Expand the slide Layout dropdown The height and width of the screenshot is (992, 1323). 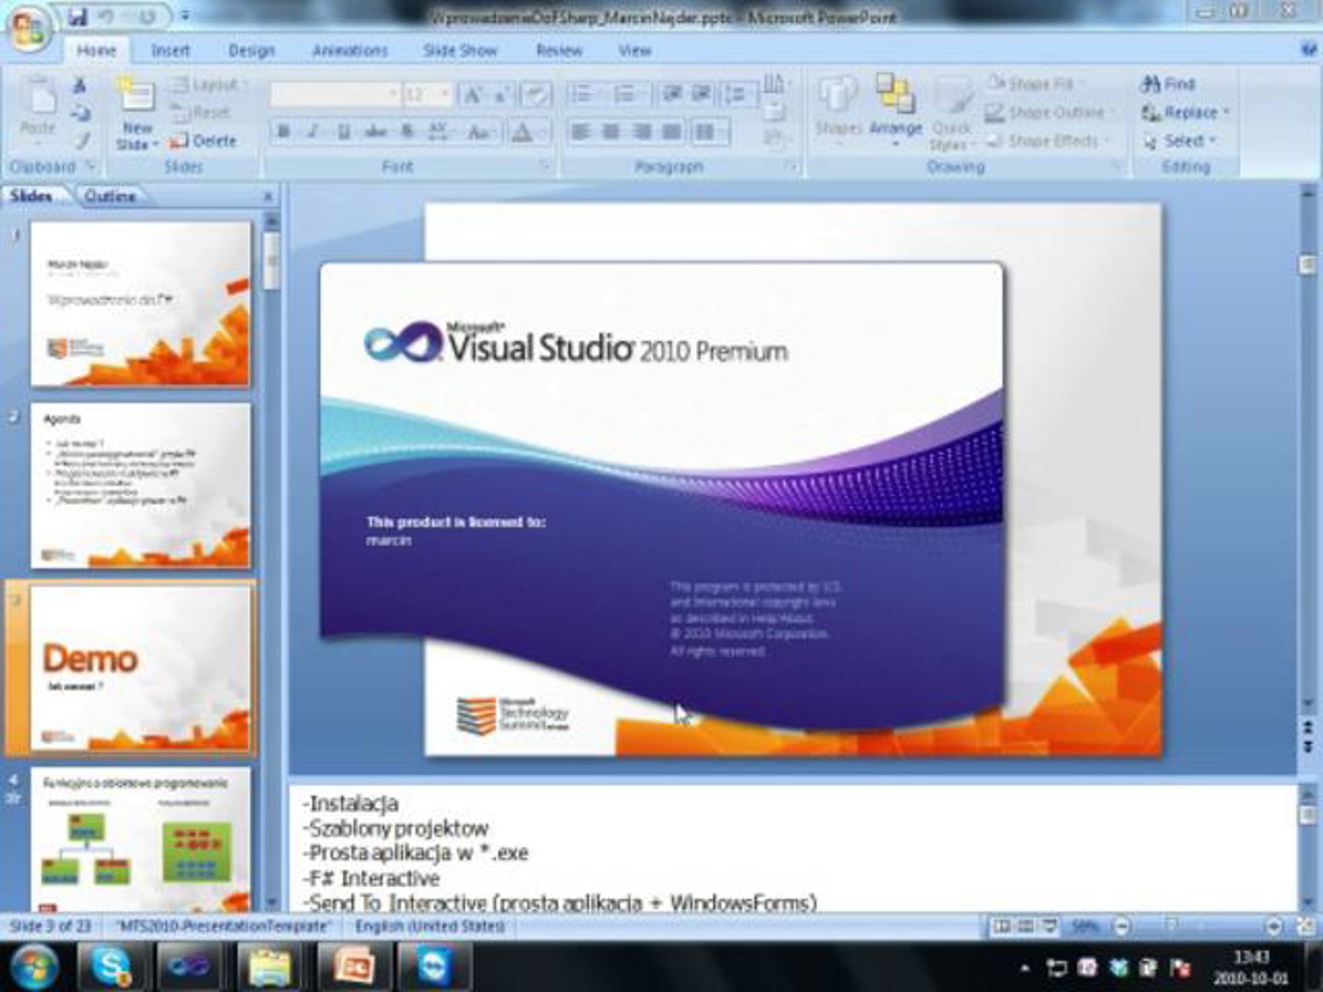[x=209, y=84]
